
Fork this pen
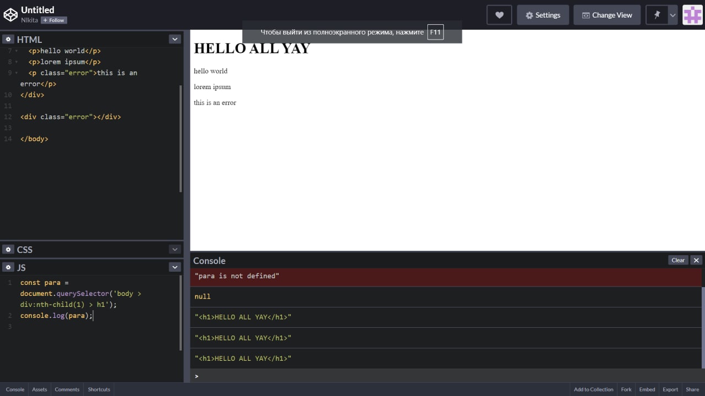626,389
